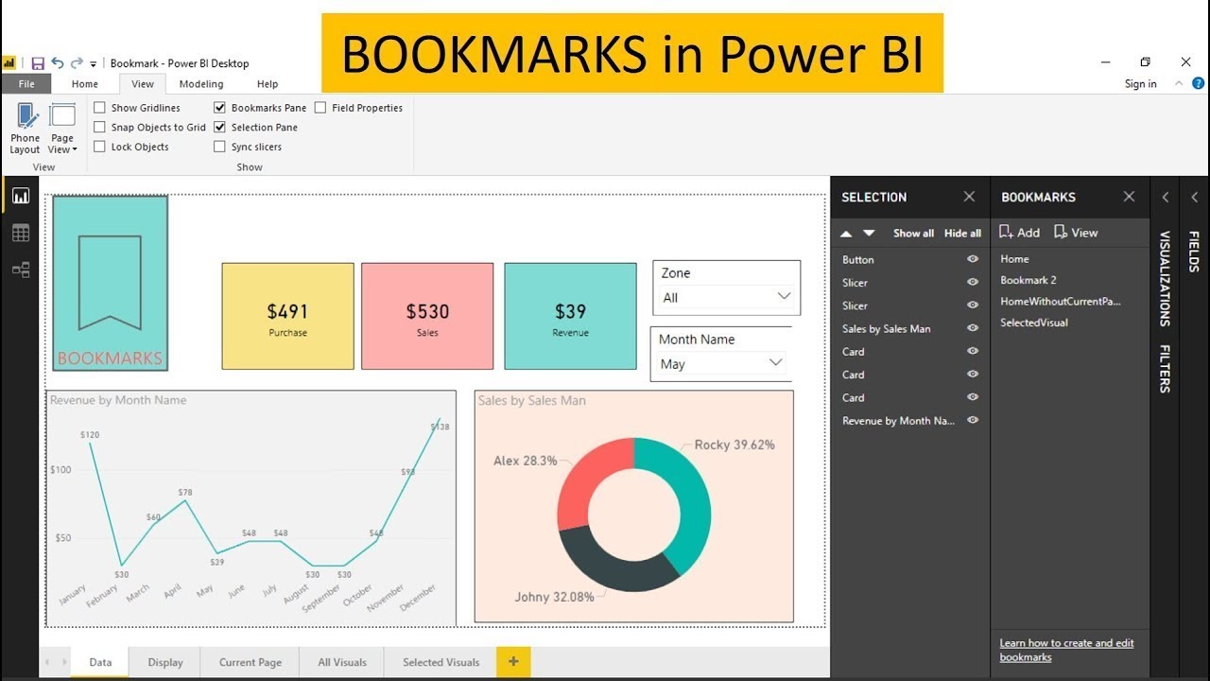
Task: Expand the Visualizations pane chevron
Action: coord(1165,197)
